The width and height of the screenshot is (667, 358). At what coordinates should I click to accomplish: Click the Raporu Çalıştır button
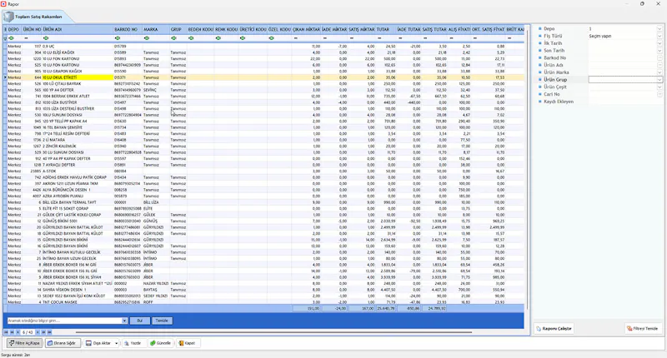click(554, 329)
